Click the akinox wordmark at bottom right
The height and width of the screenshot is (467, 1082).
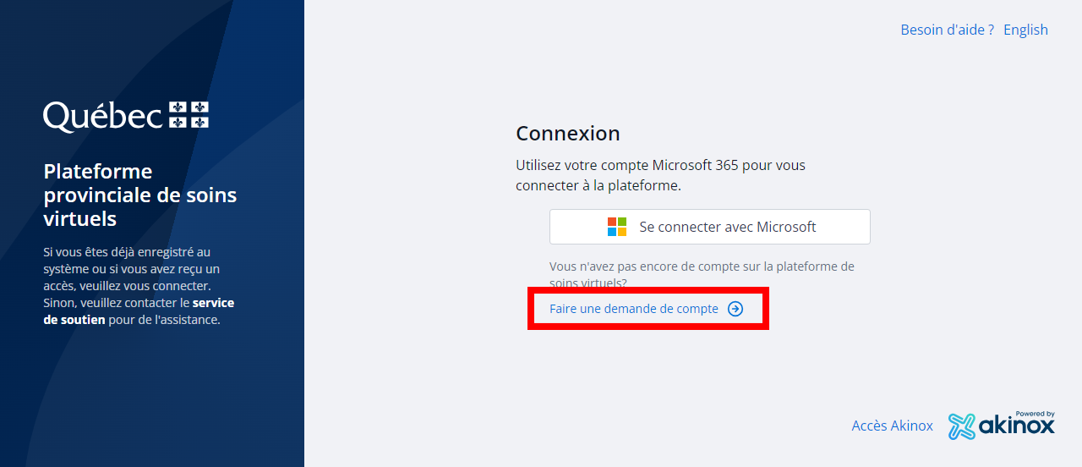[x=1017, y=427]
